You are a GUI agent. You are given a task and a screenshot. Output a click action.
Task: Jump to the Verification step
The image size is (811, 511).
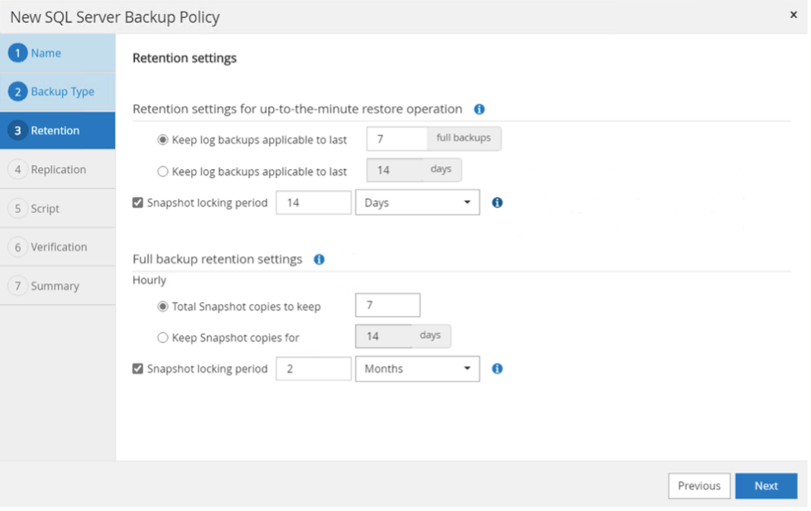click(x=58, y=247)
